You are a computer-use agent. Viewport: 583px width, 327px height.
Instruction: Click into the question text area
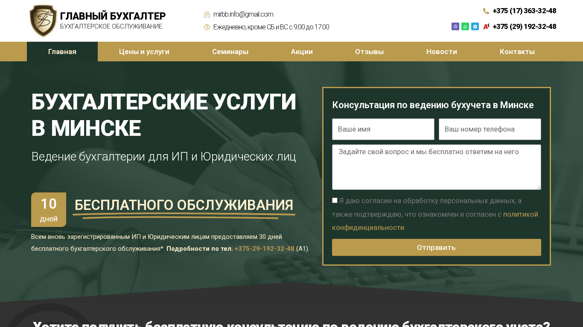click(437, 167)
